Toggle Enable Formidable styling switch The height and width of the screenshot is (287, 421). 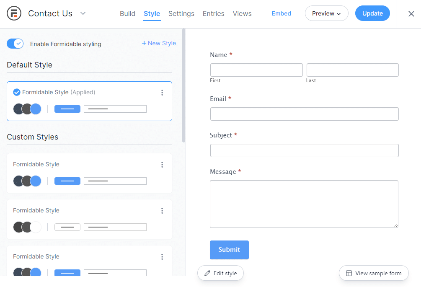coord(15,44)
